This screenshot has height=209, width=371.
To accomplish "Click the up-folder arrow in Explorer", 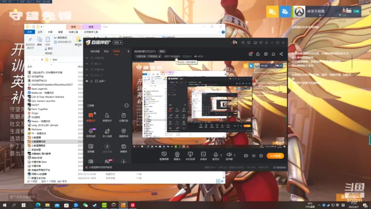I will click(42, 59).
